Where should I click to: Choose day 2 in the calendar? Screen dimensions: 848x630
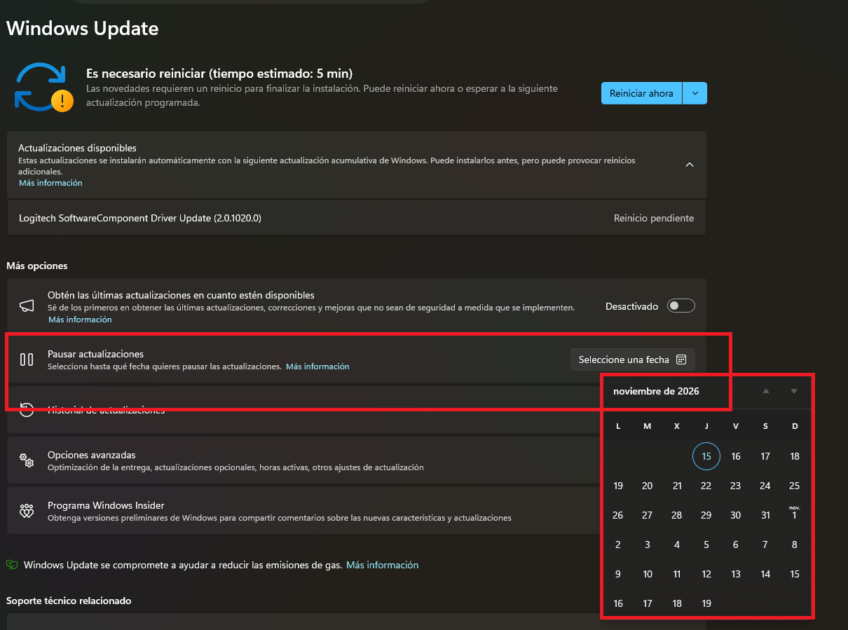click(618, 545)
